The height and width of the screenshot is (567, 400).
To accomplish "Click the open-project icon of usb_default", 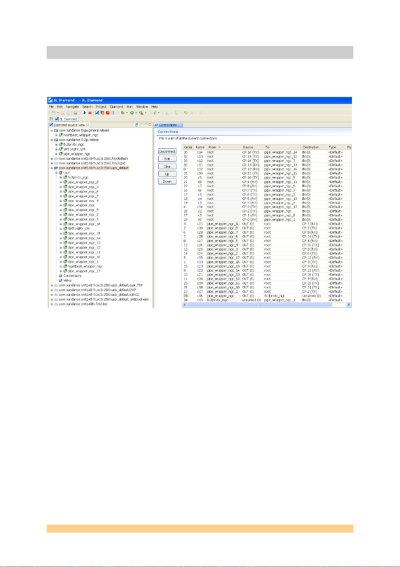I will click(x=56, y=168).
